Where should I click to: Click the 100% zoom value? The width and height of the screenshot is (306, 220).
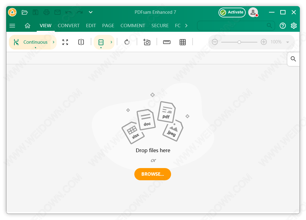point(276,42)
